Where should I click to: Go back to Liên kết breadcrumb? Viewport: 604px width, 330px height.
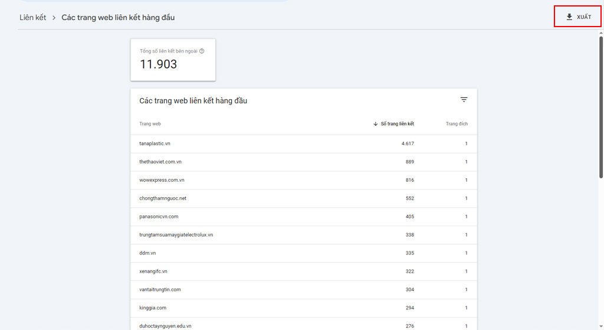(33, 17)
